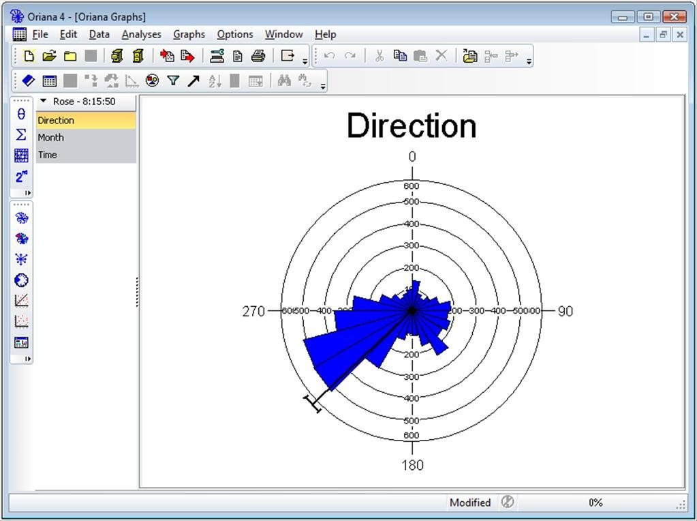Expand the graphs sidebar toolbar chevron
697x521 pixels.
(x=28, y=359)
